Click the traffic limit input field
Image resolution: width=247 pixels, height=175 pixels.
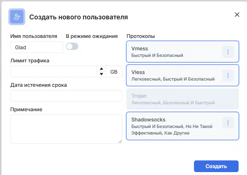click(53, 71)
